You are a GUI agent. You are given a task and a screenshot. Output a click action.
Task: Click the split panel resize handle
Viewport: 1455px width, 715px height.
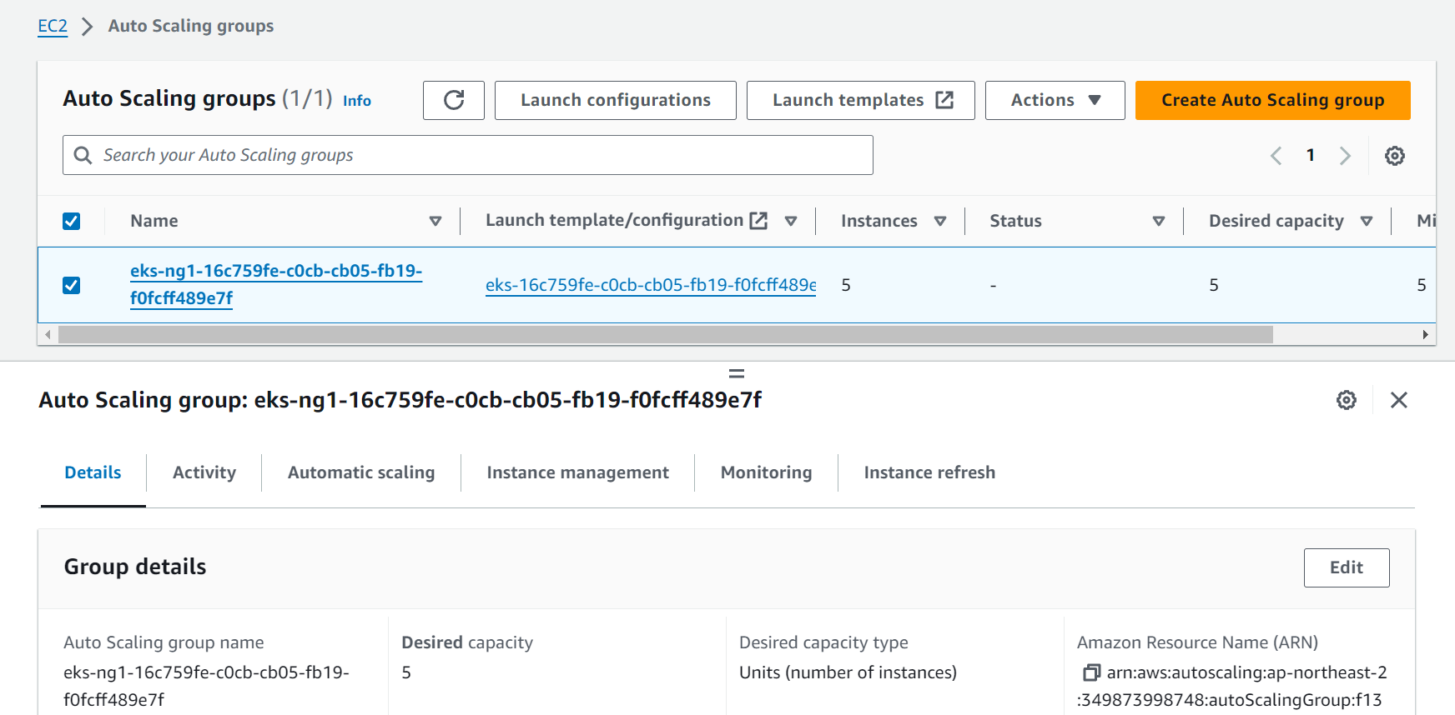coord(737,373)
